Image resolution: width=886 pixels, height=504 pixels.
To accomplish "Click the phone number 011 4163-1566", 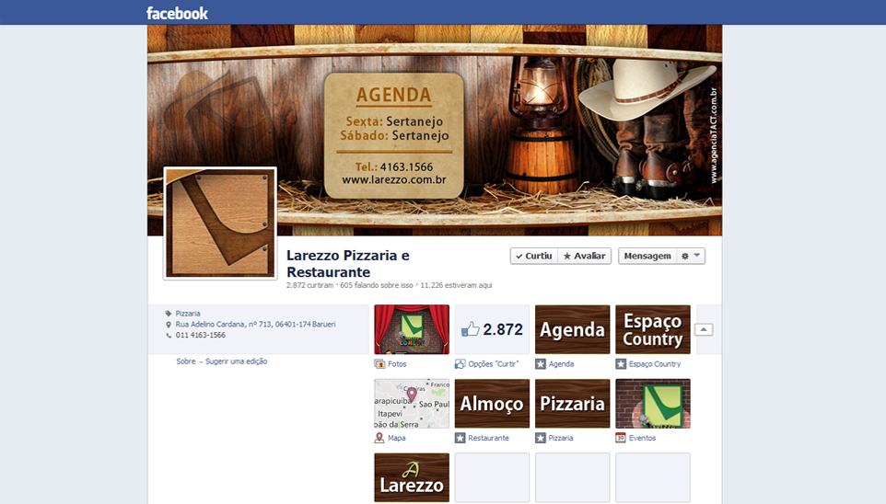I will [200, 335].
